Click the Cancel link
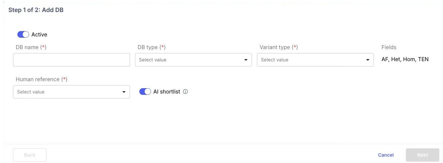 (x=386, y=155)
